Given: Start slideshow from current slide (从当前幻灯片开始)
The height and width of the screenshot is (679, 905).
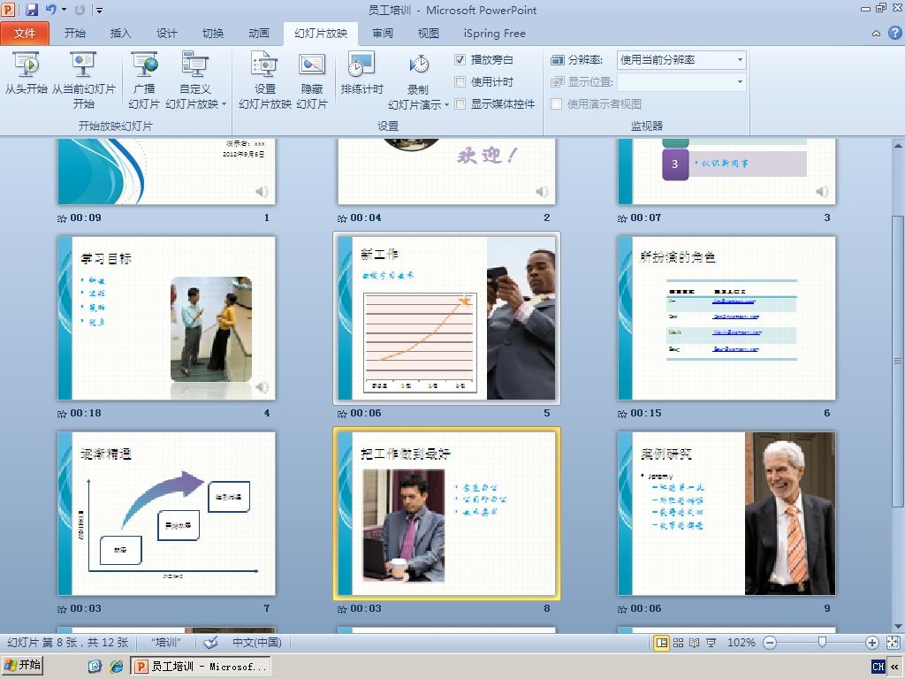Looking at the screenshot, I should point(84,80).
